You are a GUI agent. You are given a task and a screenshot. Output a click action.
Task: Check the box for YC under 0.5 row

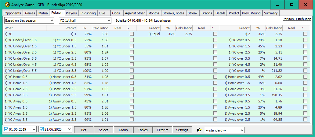click(x=132, y=40)
